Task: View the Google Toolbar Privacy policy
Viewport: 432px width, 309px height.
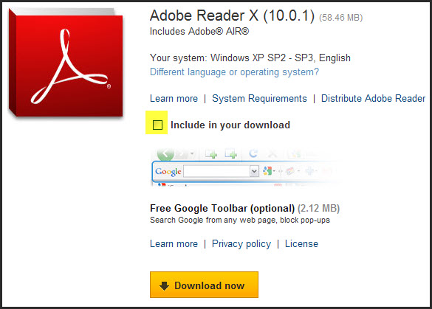Action: click(x=241, y=244)
